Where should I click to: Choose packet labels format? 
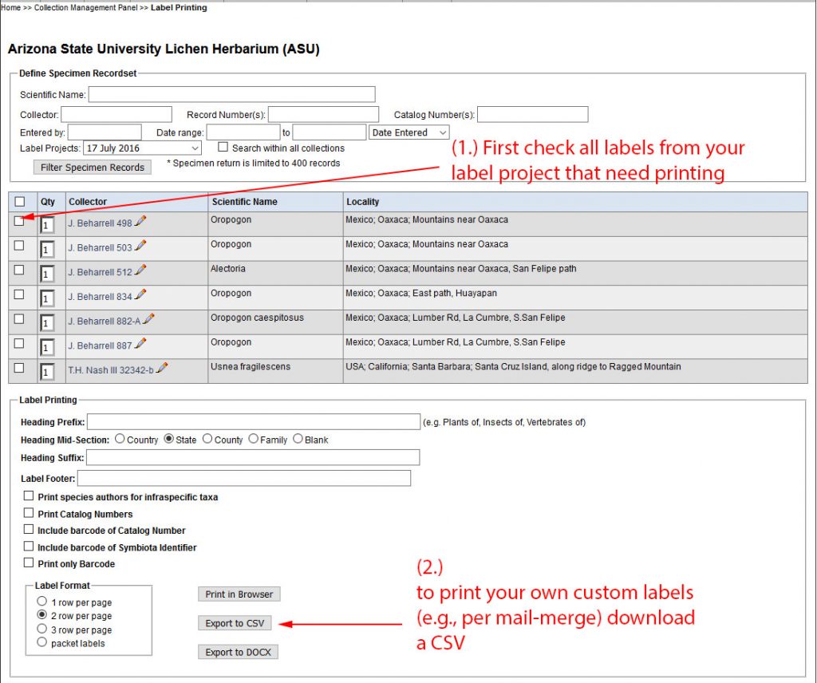(x=42, y=642)
